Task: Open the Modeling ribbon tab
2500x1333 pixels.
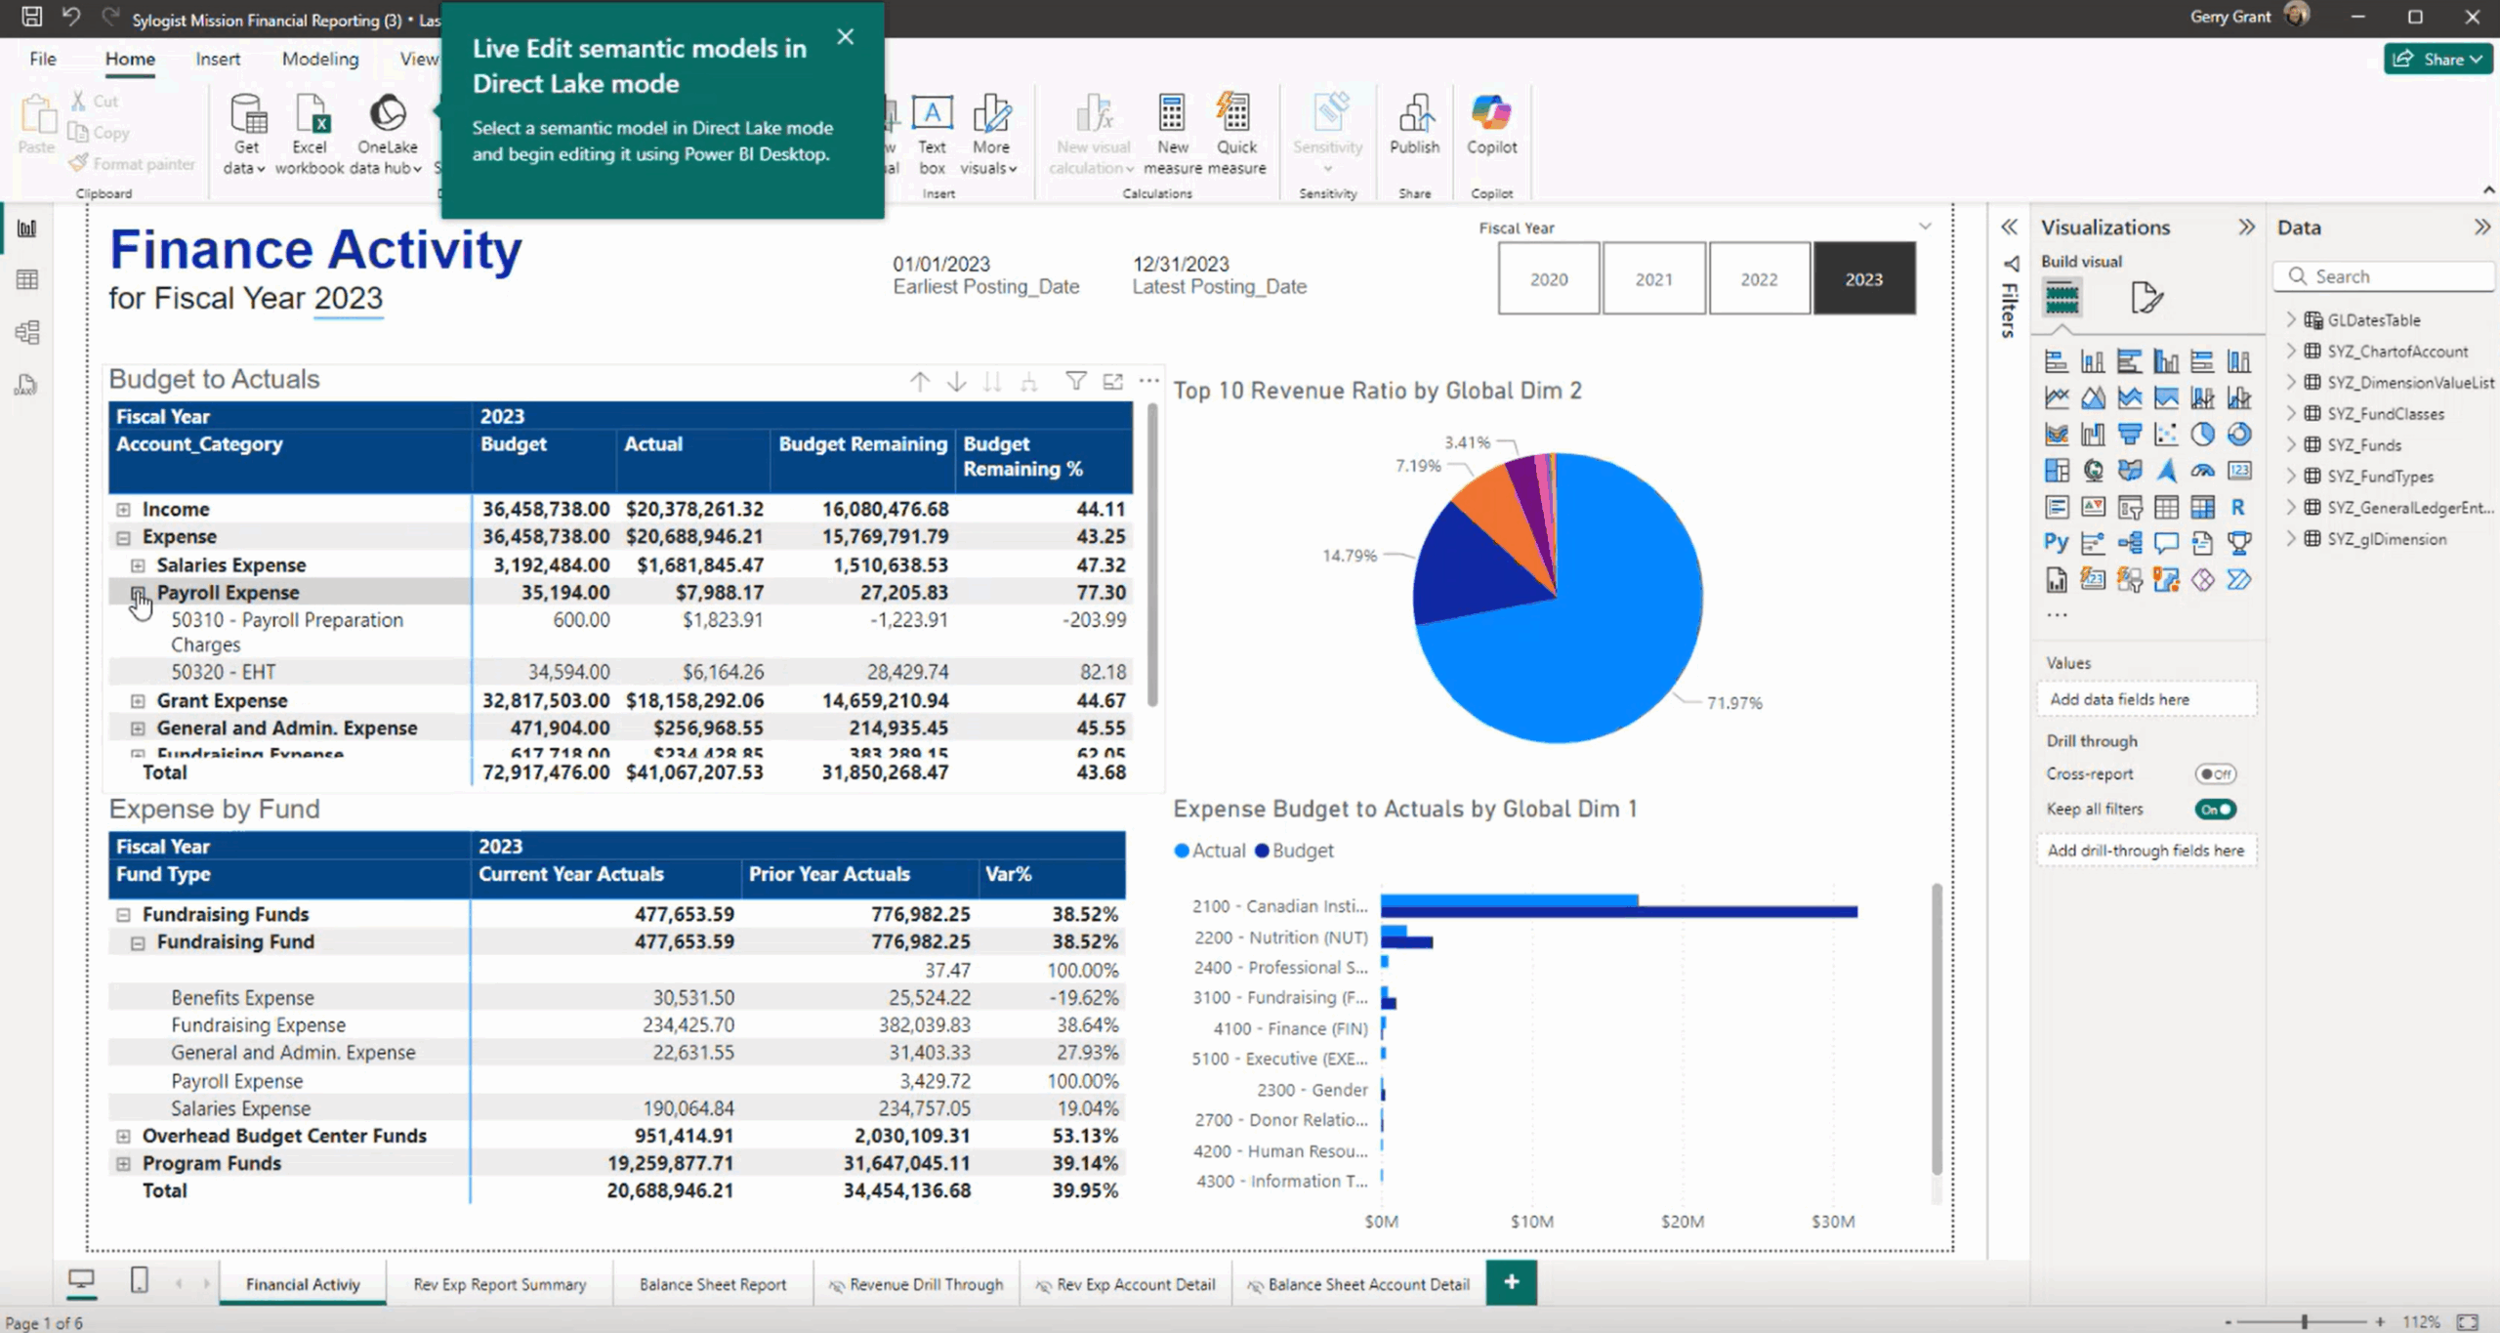Action: 319,59
